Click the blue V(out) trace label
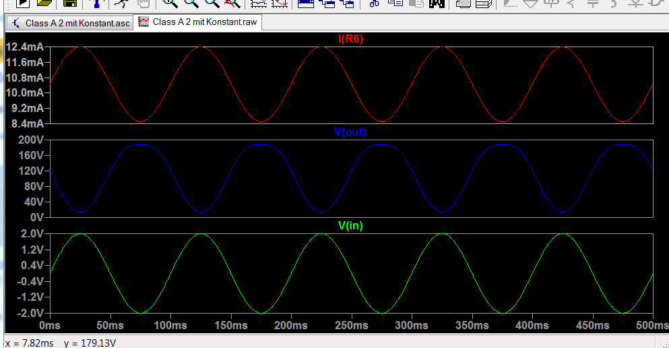Screen dimensions: 669x348 click(x=350, y=132)
